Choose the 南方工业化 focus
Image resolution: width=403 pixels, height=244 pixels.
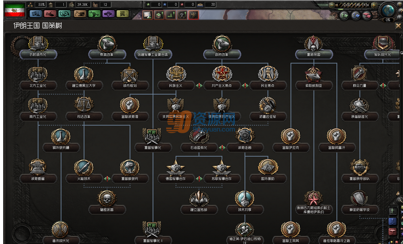38,109
